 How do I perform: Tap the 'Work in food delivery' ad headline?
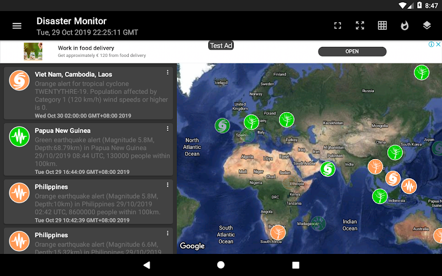pos(86,48)
